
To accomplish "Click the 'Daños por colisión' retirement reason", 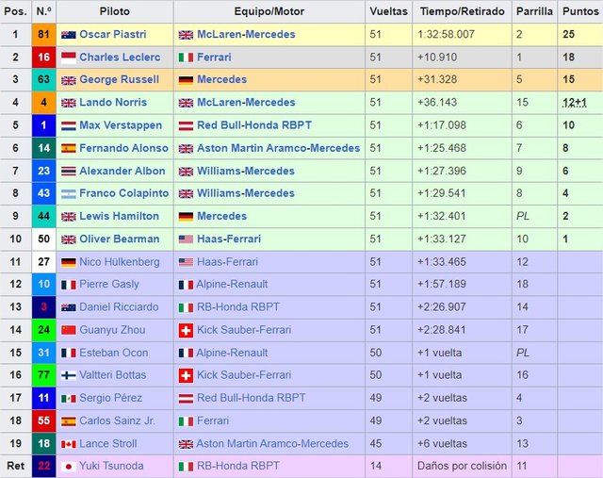I will click(x=462, y=466).
